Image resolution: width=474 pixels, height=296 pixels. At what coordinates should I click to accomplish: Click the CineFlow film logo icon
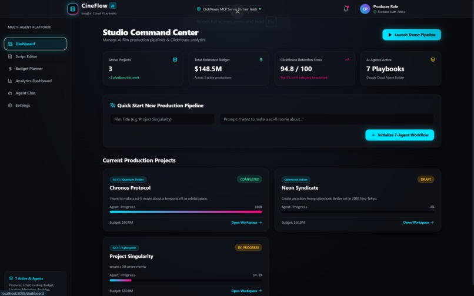pos(72,9)
